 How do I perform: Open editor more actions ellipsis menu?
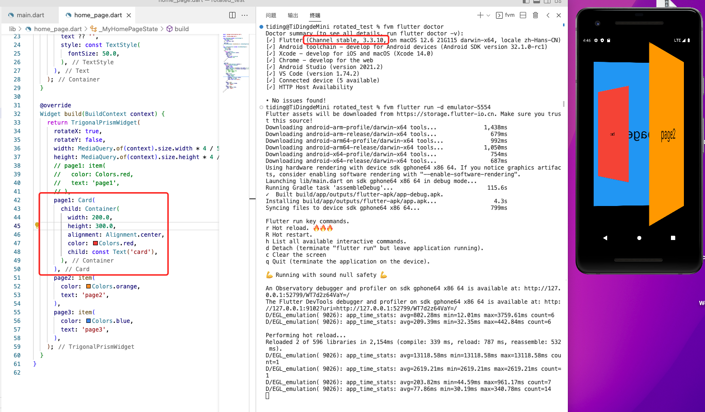pos(245,15)
